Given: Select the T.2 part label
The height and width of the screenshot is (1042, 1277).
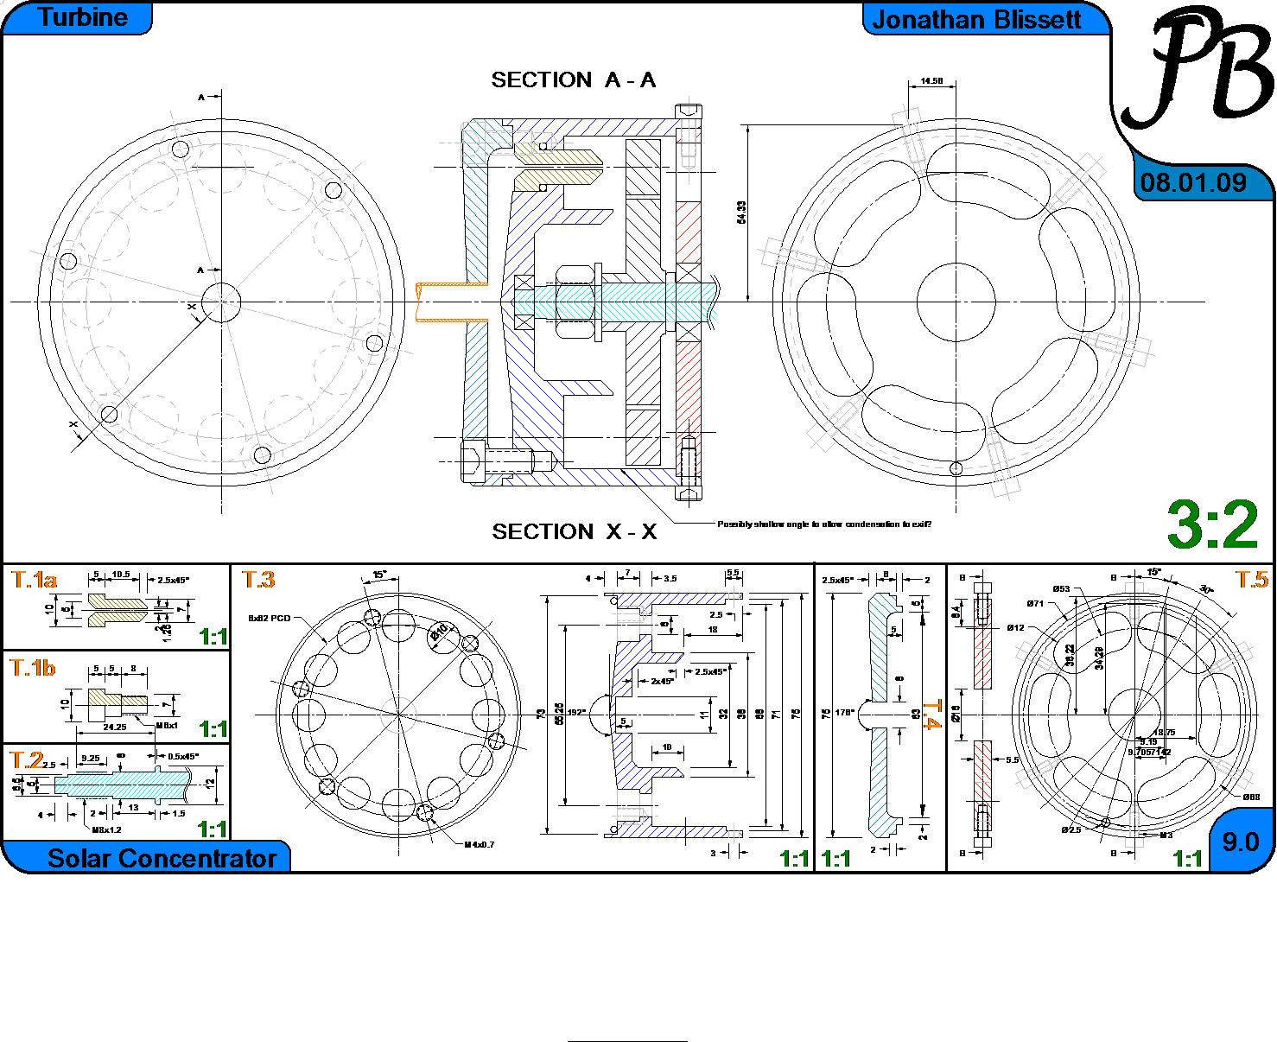Looking at the screenshot, I should click(26, 759).
